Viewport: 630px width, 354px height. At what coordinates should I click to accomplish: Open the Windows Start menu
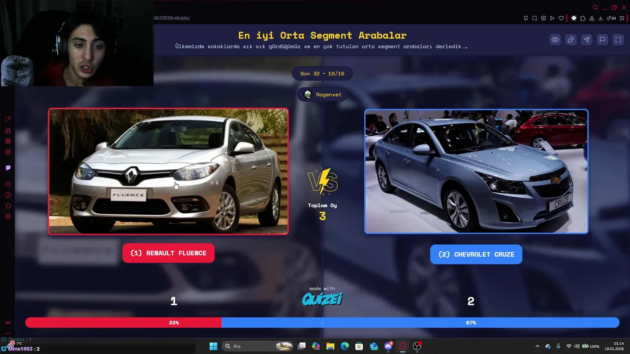[x=213, y=346]
